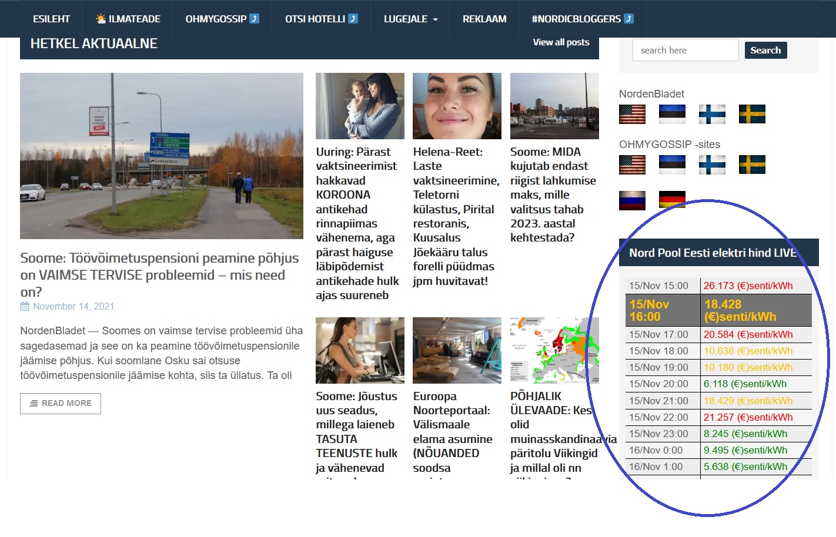The height and width of the screenshot is (537, 836).
Task: Open the View all posts link
Action: pos(561,42)
